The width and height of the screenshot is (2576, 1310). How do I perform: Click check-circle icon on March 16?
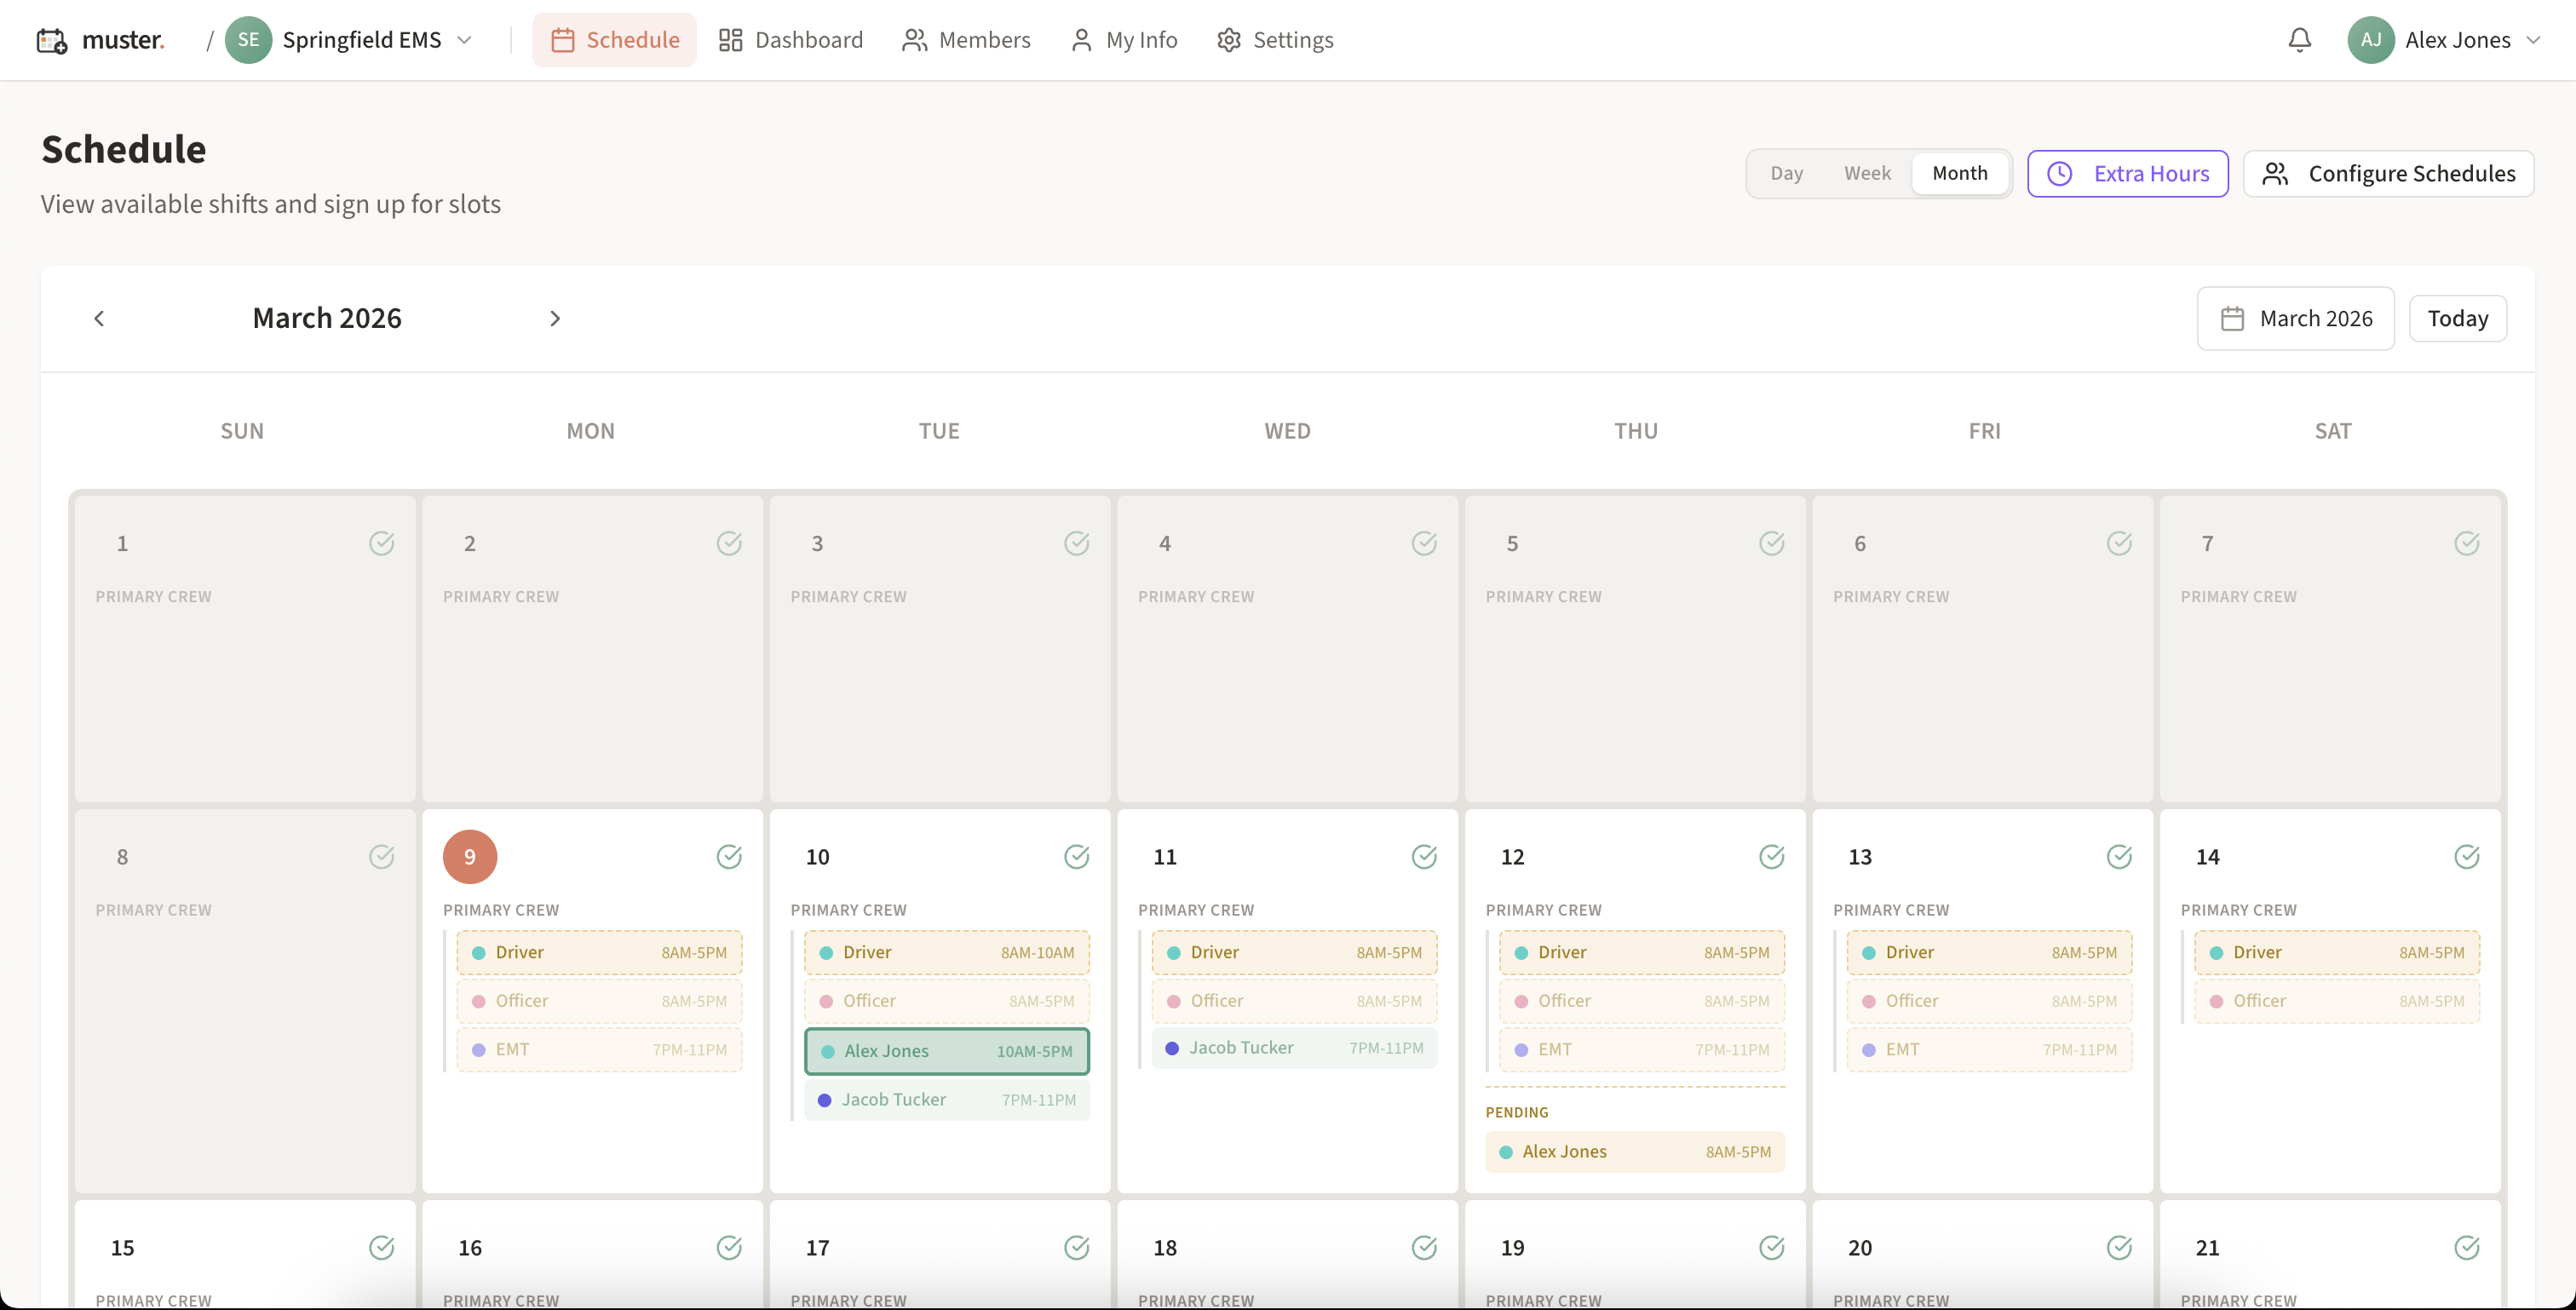point(729,1247)
